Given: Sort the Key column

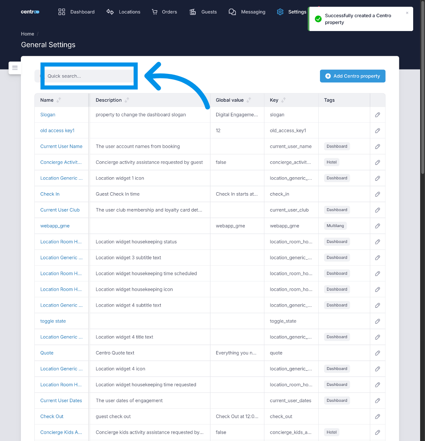Looking at the screenshot, I should [x=284, y=100].
